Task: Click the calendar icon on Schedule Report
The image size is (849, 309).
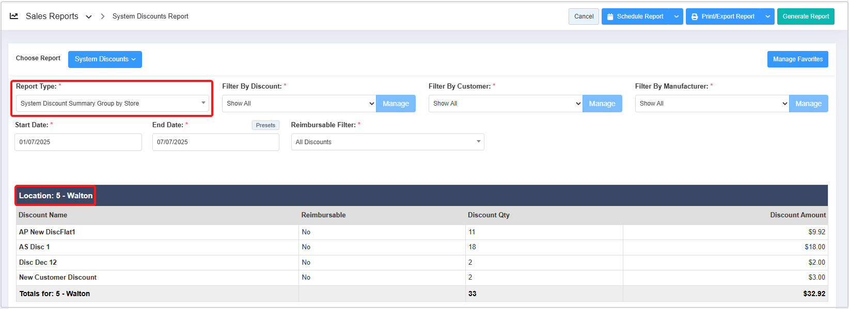Action: pos(610,16)
